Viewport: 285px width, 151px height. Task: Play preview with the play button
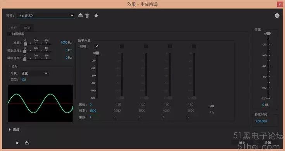click(x=17, y=143)
